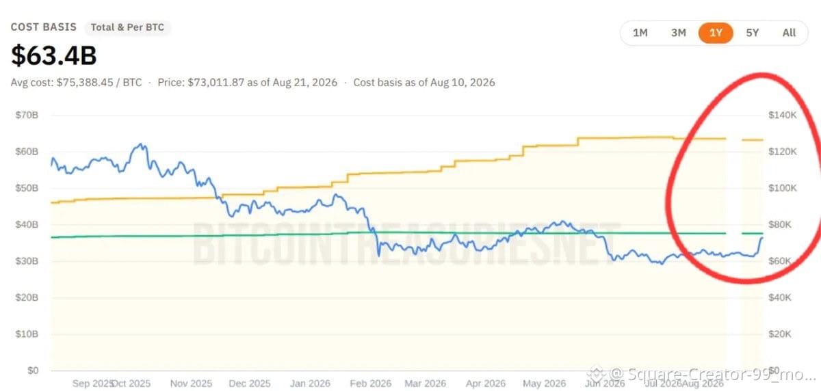Click the $140K right axis label
The width and height of the screenshot is (821, 391).
pos(783,115)
